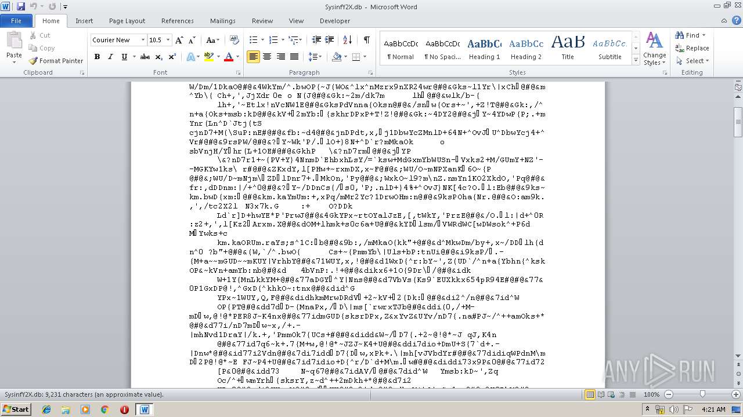The width and height of the screenshot is (743, 417).
Task: Click the zoom slider handle
Action: point(702,394)
